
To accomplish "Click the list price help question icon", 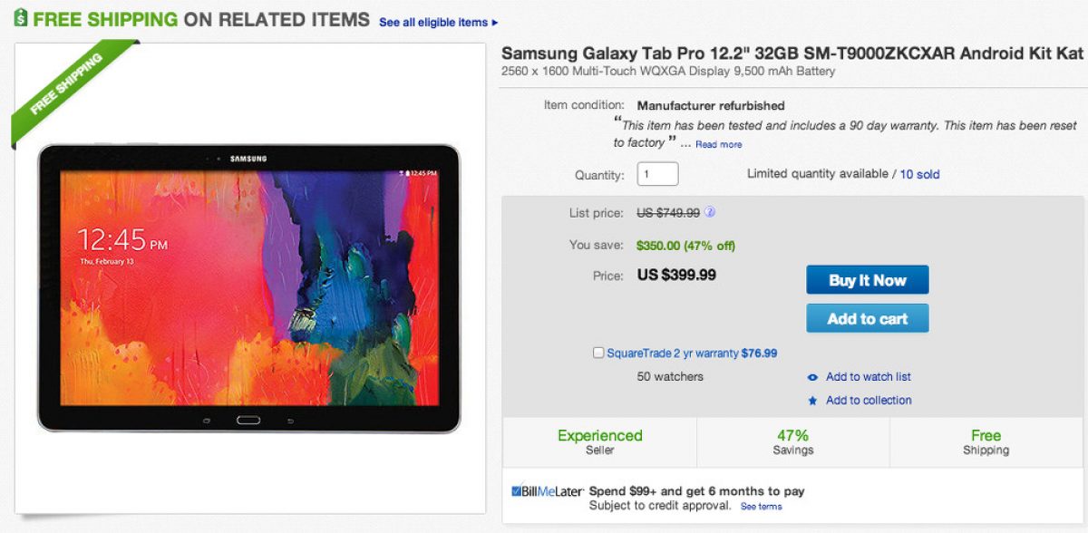I will tap(710, 213).
